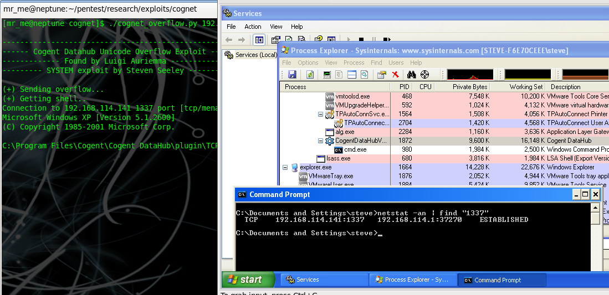
Task: Click CPU usage history mini graph
Action: pos(470,75)
